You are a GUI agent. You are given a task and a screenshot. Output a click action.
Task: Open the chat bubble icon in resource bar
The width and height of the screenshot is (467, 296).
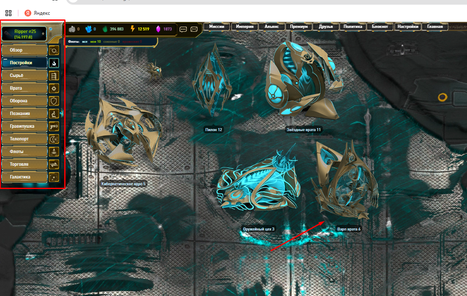183,29
